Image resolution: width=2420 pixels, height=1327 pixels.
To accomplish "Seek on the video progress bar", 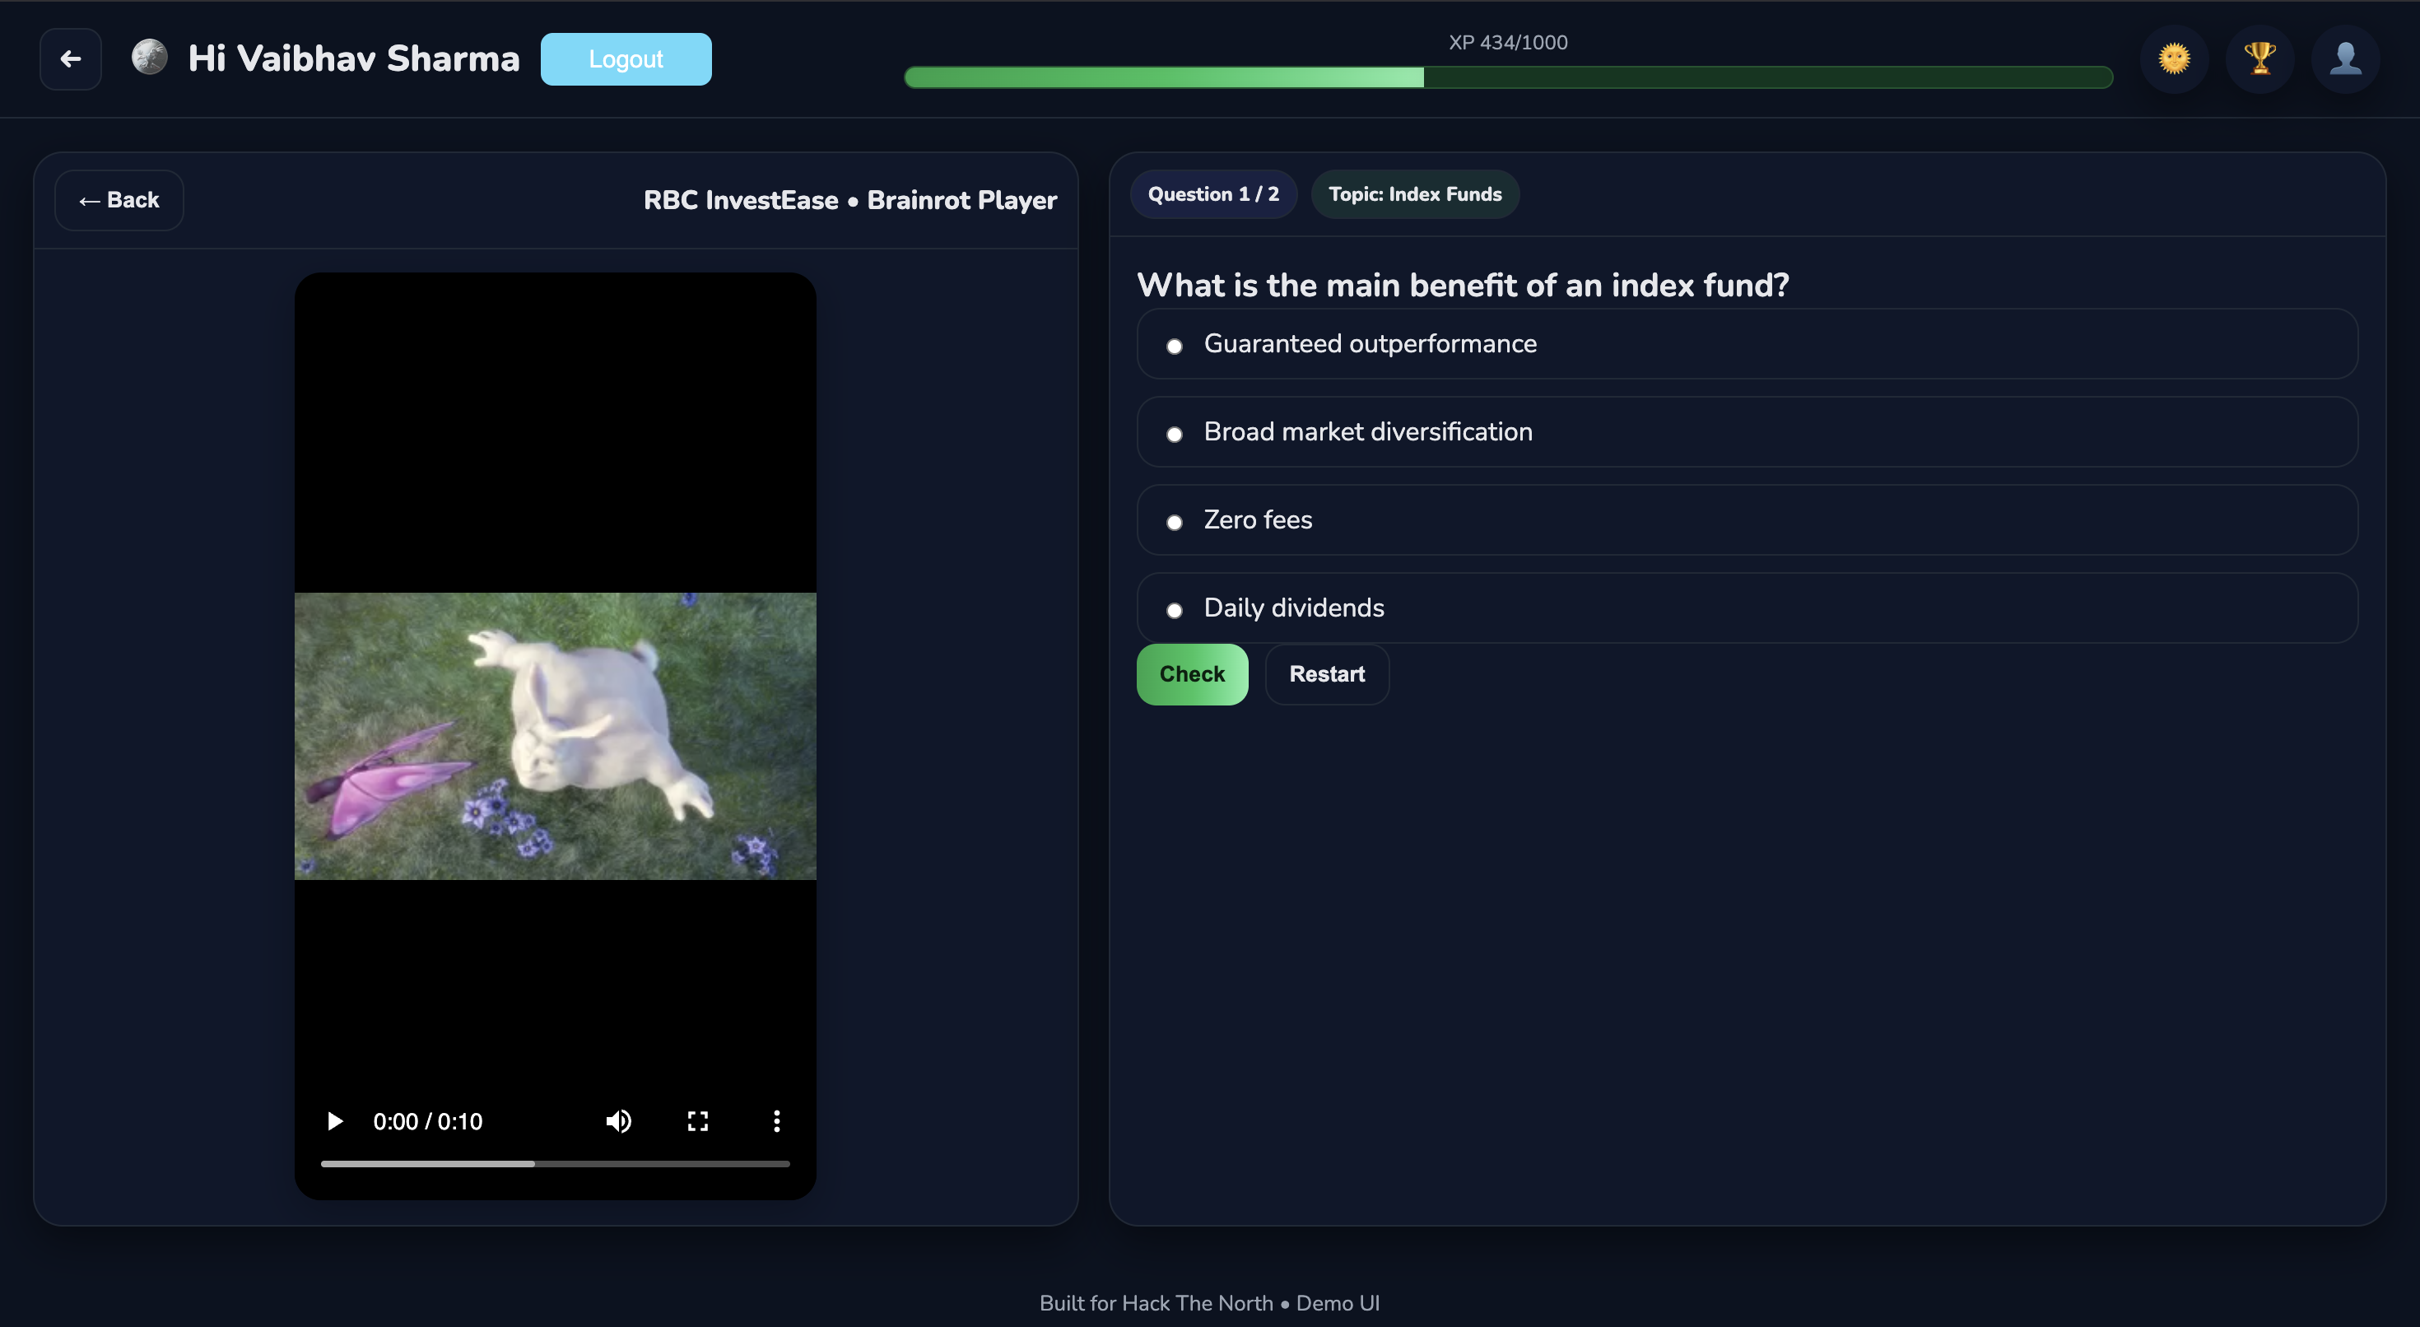I will (554, 1163).
